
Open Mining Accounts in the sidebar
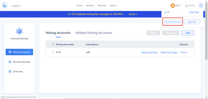click(x=19, y=52)
